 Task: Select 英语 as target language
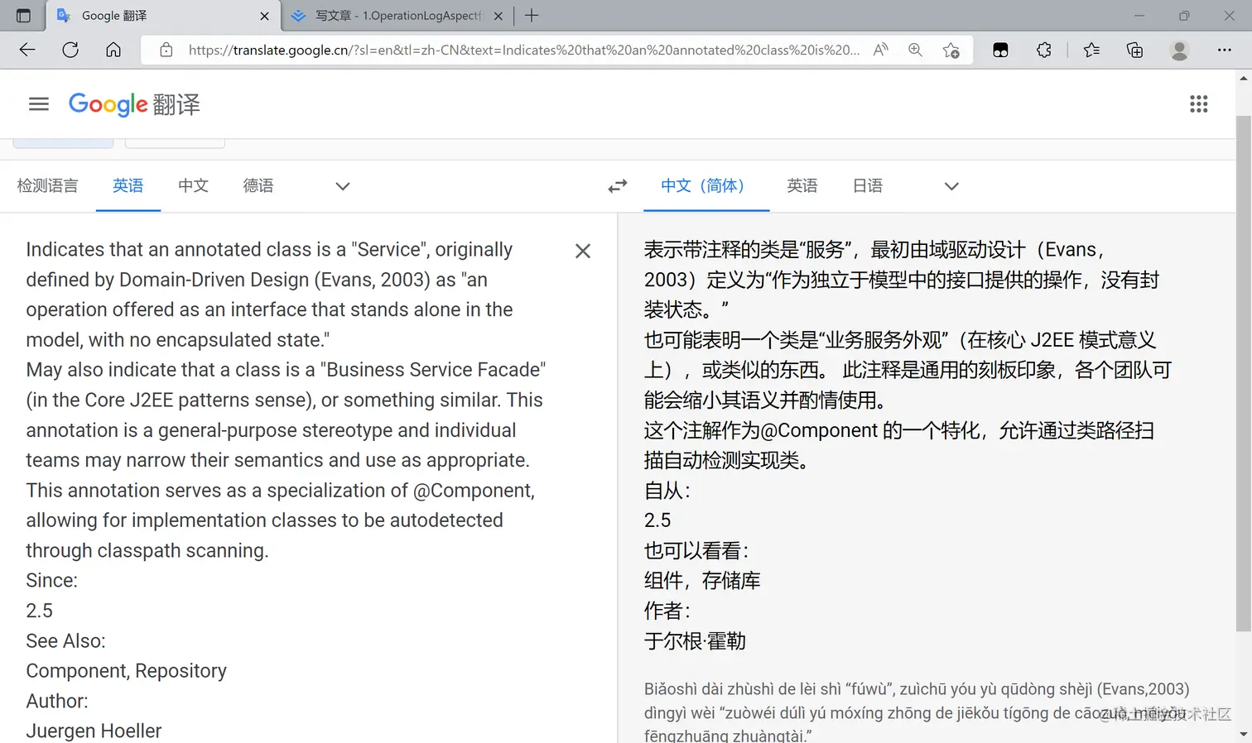tap(802, 186)
